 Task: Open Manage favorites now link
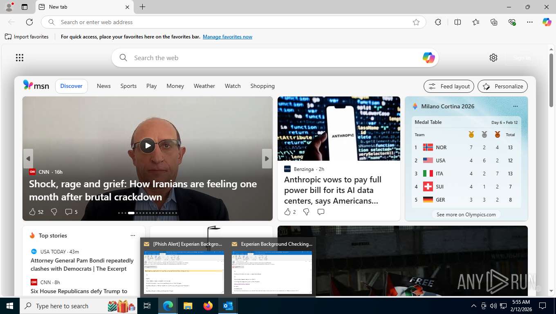[x=227, y=37]
